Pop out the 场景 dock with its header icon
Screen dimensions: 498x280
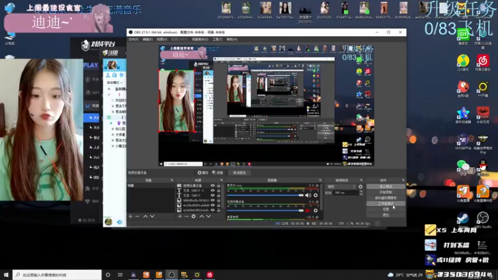coord(172,180)
